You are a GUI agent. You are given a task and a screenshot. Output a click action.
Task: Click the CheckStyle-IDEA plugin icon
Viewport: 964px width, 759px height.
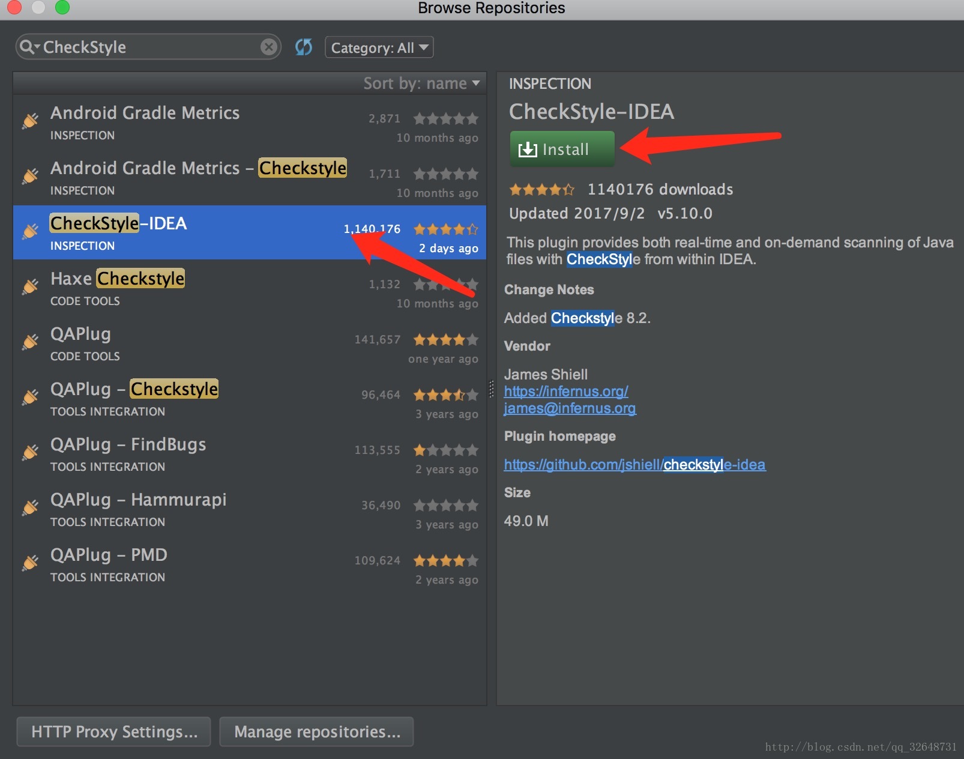click(x=30, y=231)
